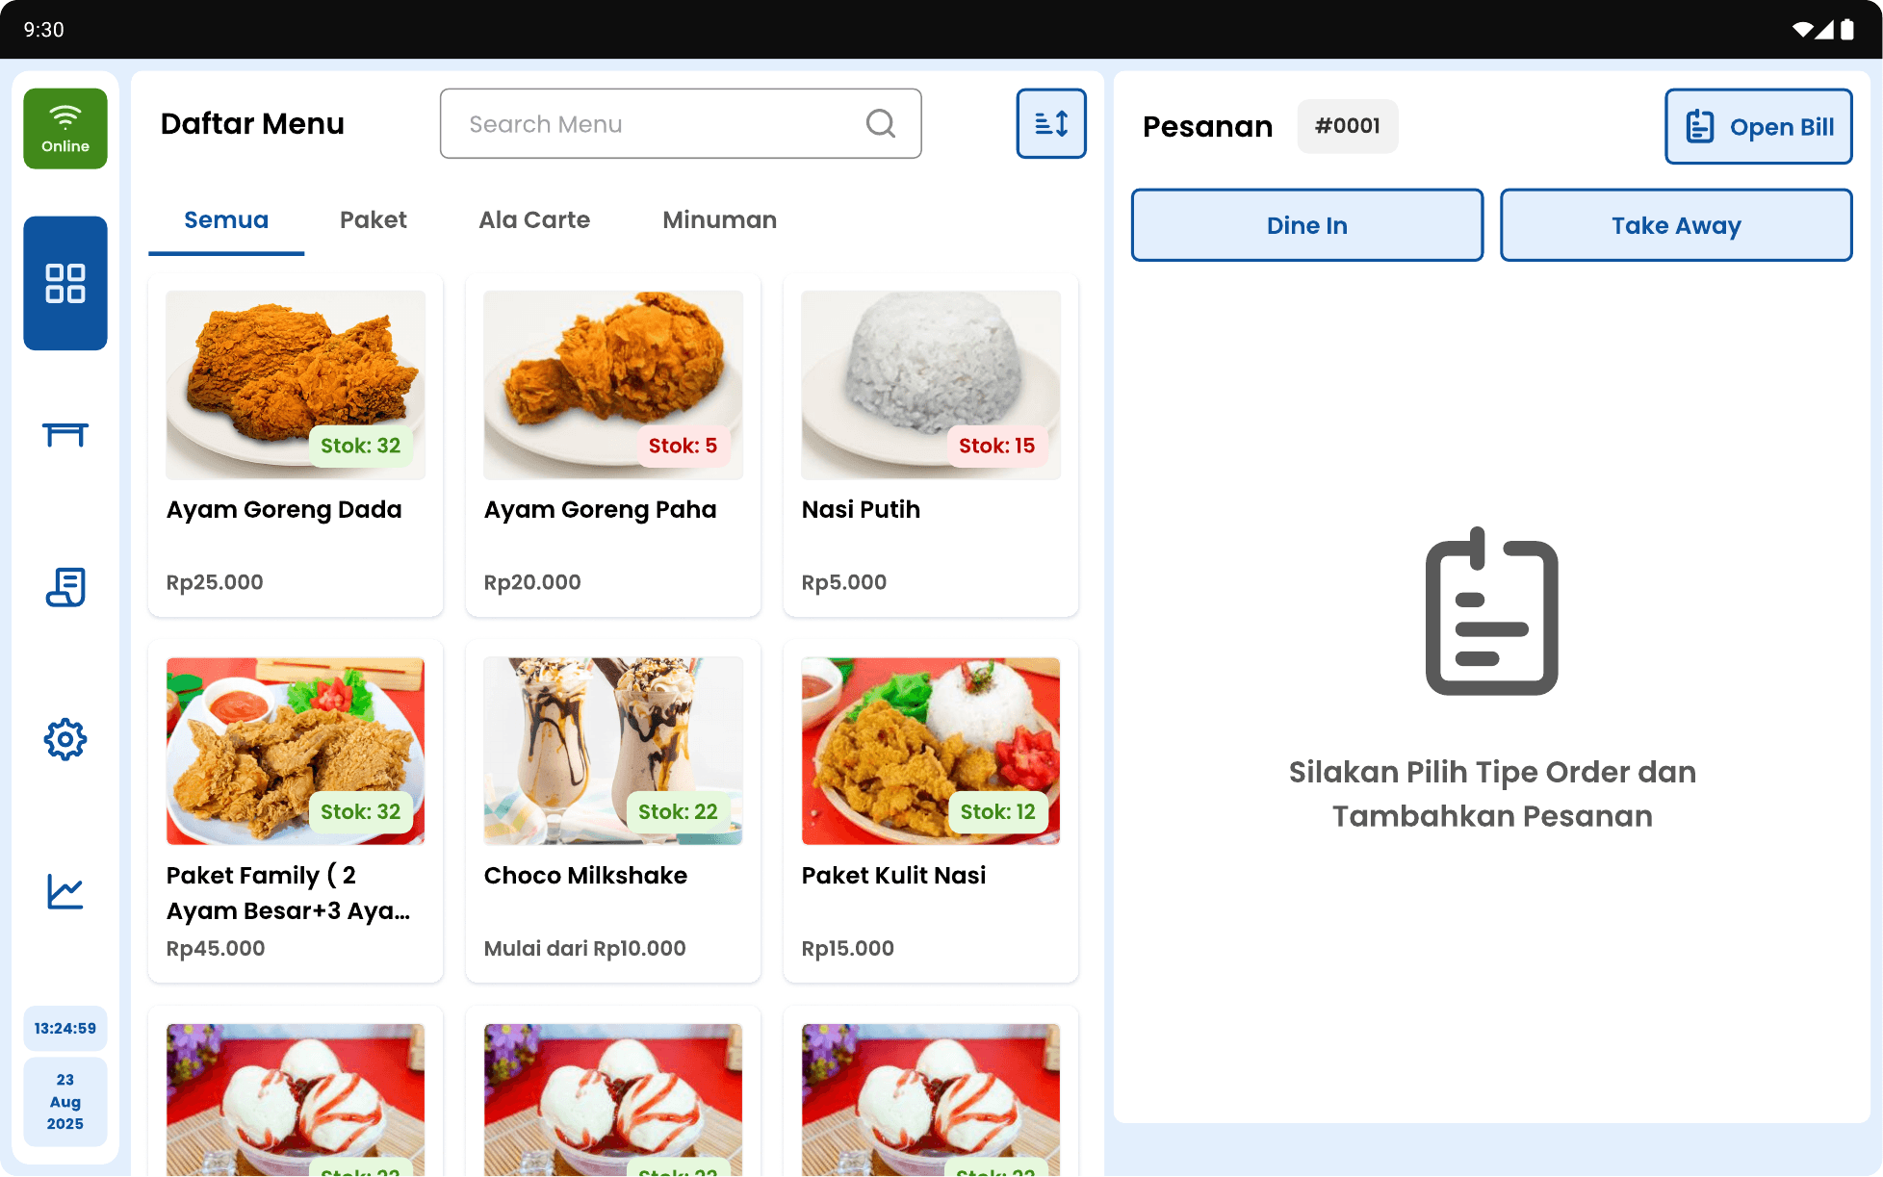The image size is (1883, 1177).
Task: Click the sort menu icon button
Action: (x=1051, y=123)
